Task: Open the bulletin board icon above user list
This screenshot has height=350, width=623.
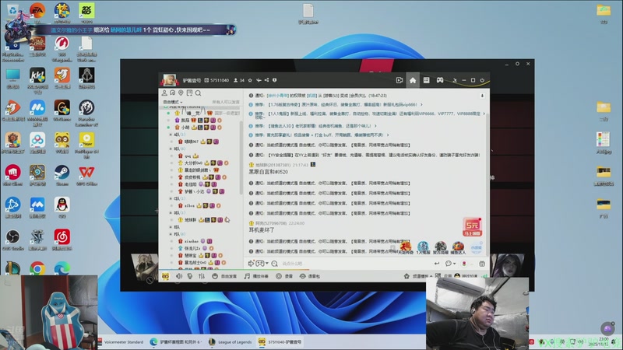Action: 189,93
